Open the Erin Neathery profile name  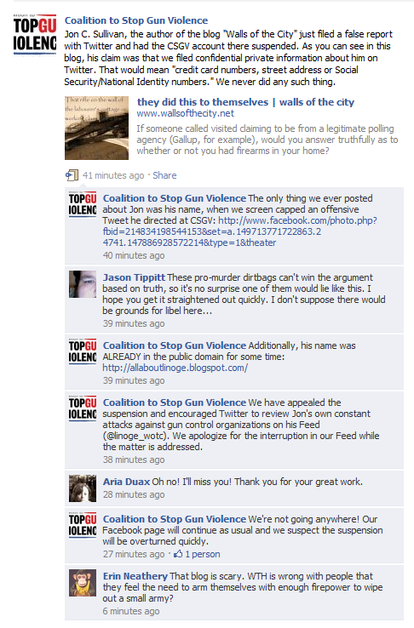(135, 576)
